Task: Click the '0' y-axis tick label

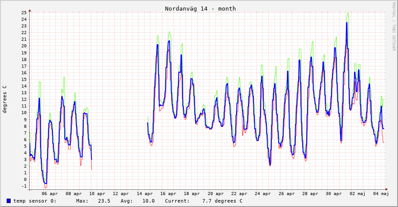Action: (25, 180)
